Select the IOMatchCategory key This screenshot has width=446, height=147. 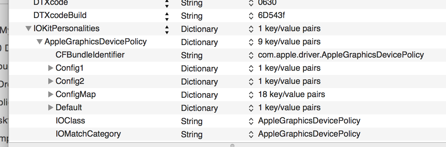pos(88,134)
